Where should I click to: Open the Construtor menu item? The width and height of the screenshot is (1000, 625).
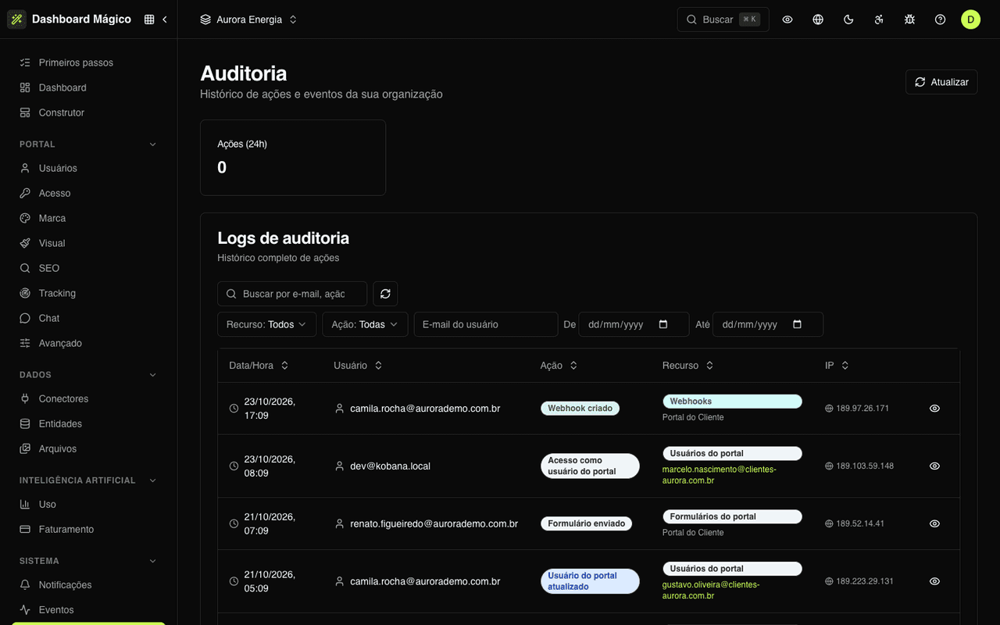(88, 112)
